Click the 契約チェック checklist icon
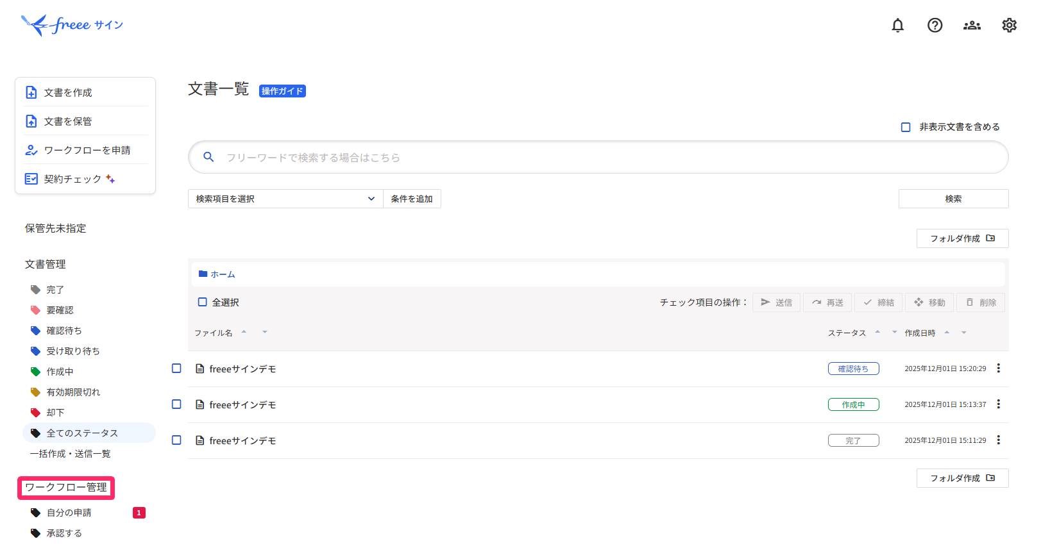Image resolution: width=1050 pixels, height=548 pixels. 31,179
